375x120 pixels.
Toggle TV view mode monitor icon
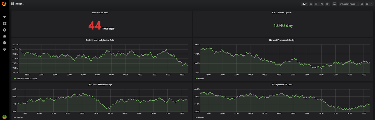[334, 4]
